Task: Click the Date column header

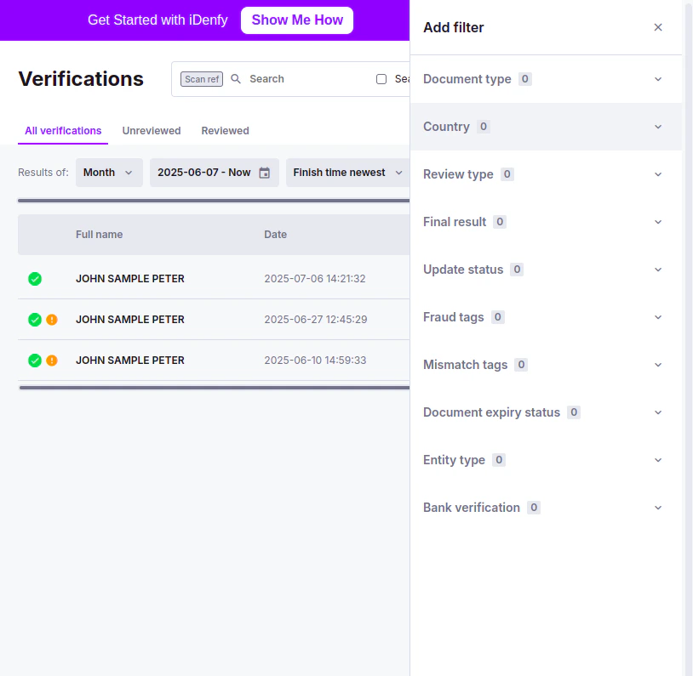Action: [275, 235]
